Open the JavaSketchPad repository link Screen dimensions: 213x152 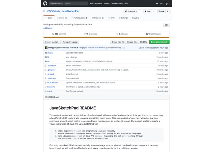(x=70, y=11)
